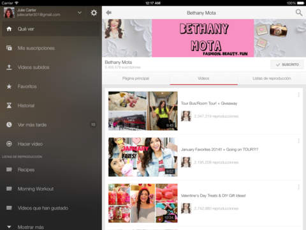
Task: Toggle the SUSCRITO subscription button
Action: pyautogui.click(x=287, y=65)
